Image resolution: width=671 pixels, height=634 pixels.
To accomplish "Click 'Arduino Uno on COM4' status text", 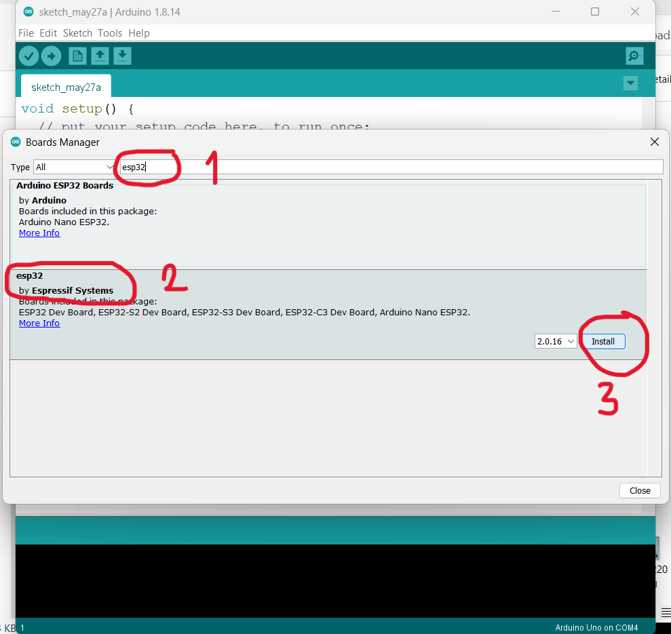I will 596,628.
